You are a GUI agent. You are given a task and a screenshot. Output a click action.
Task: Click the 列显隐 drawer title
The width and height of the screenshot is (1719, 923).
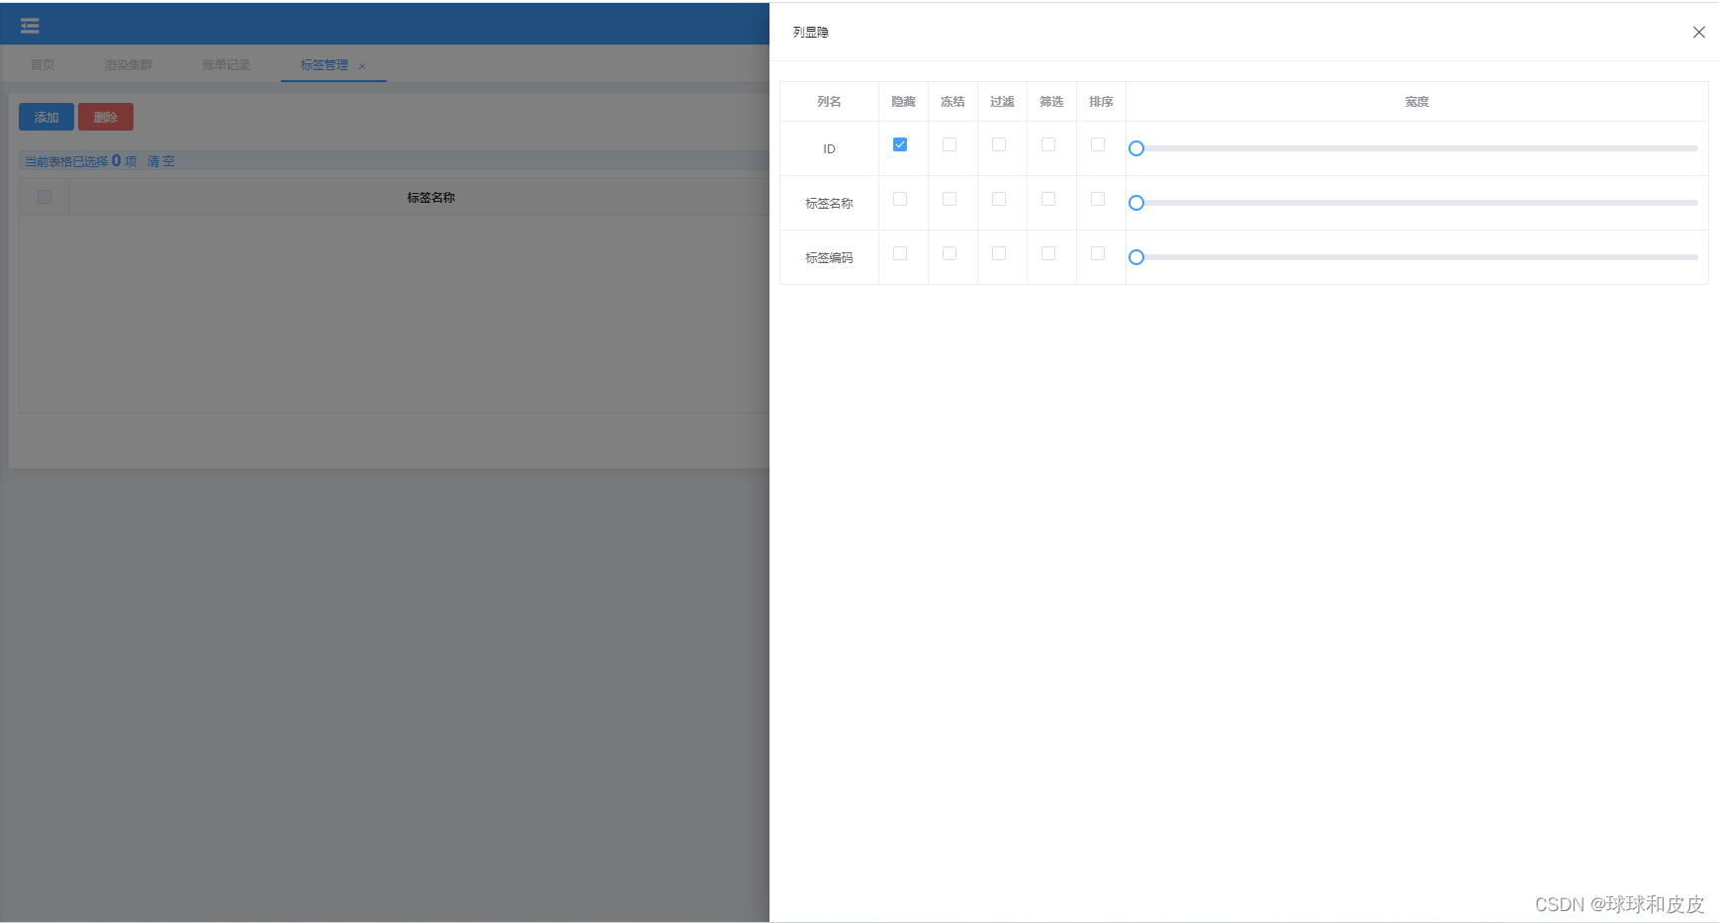[810, 33]
